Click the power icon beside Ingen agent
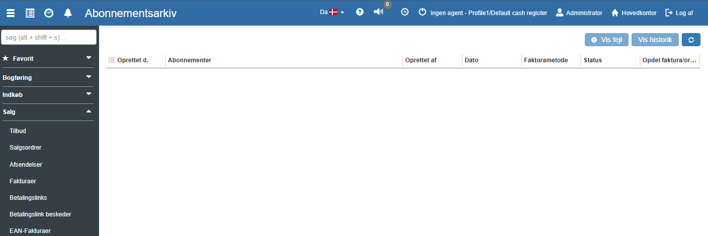The width and height of the screenshot is (708, 236). click(x=422, y=13)
